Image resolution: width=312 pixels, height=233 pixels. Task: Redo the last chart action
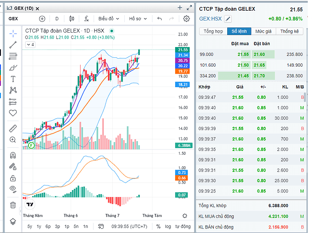(171, 19)
